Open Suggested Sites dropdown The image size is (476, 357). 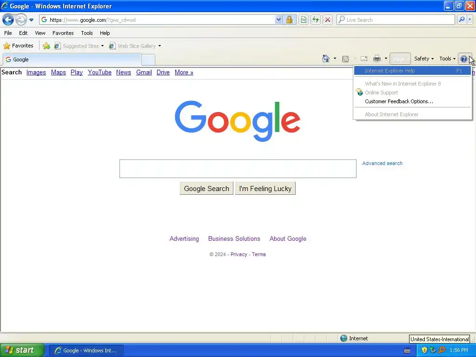point(79,46)
